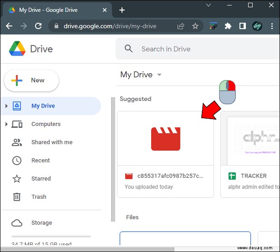Click the New button

31,81
